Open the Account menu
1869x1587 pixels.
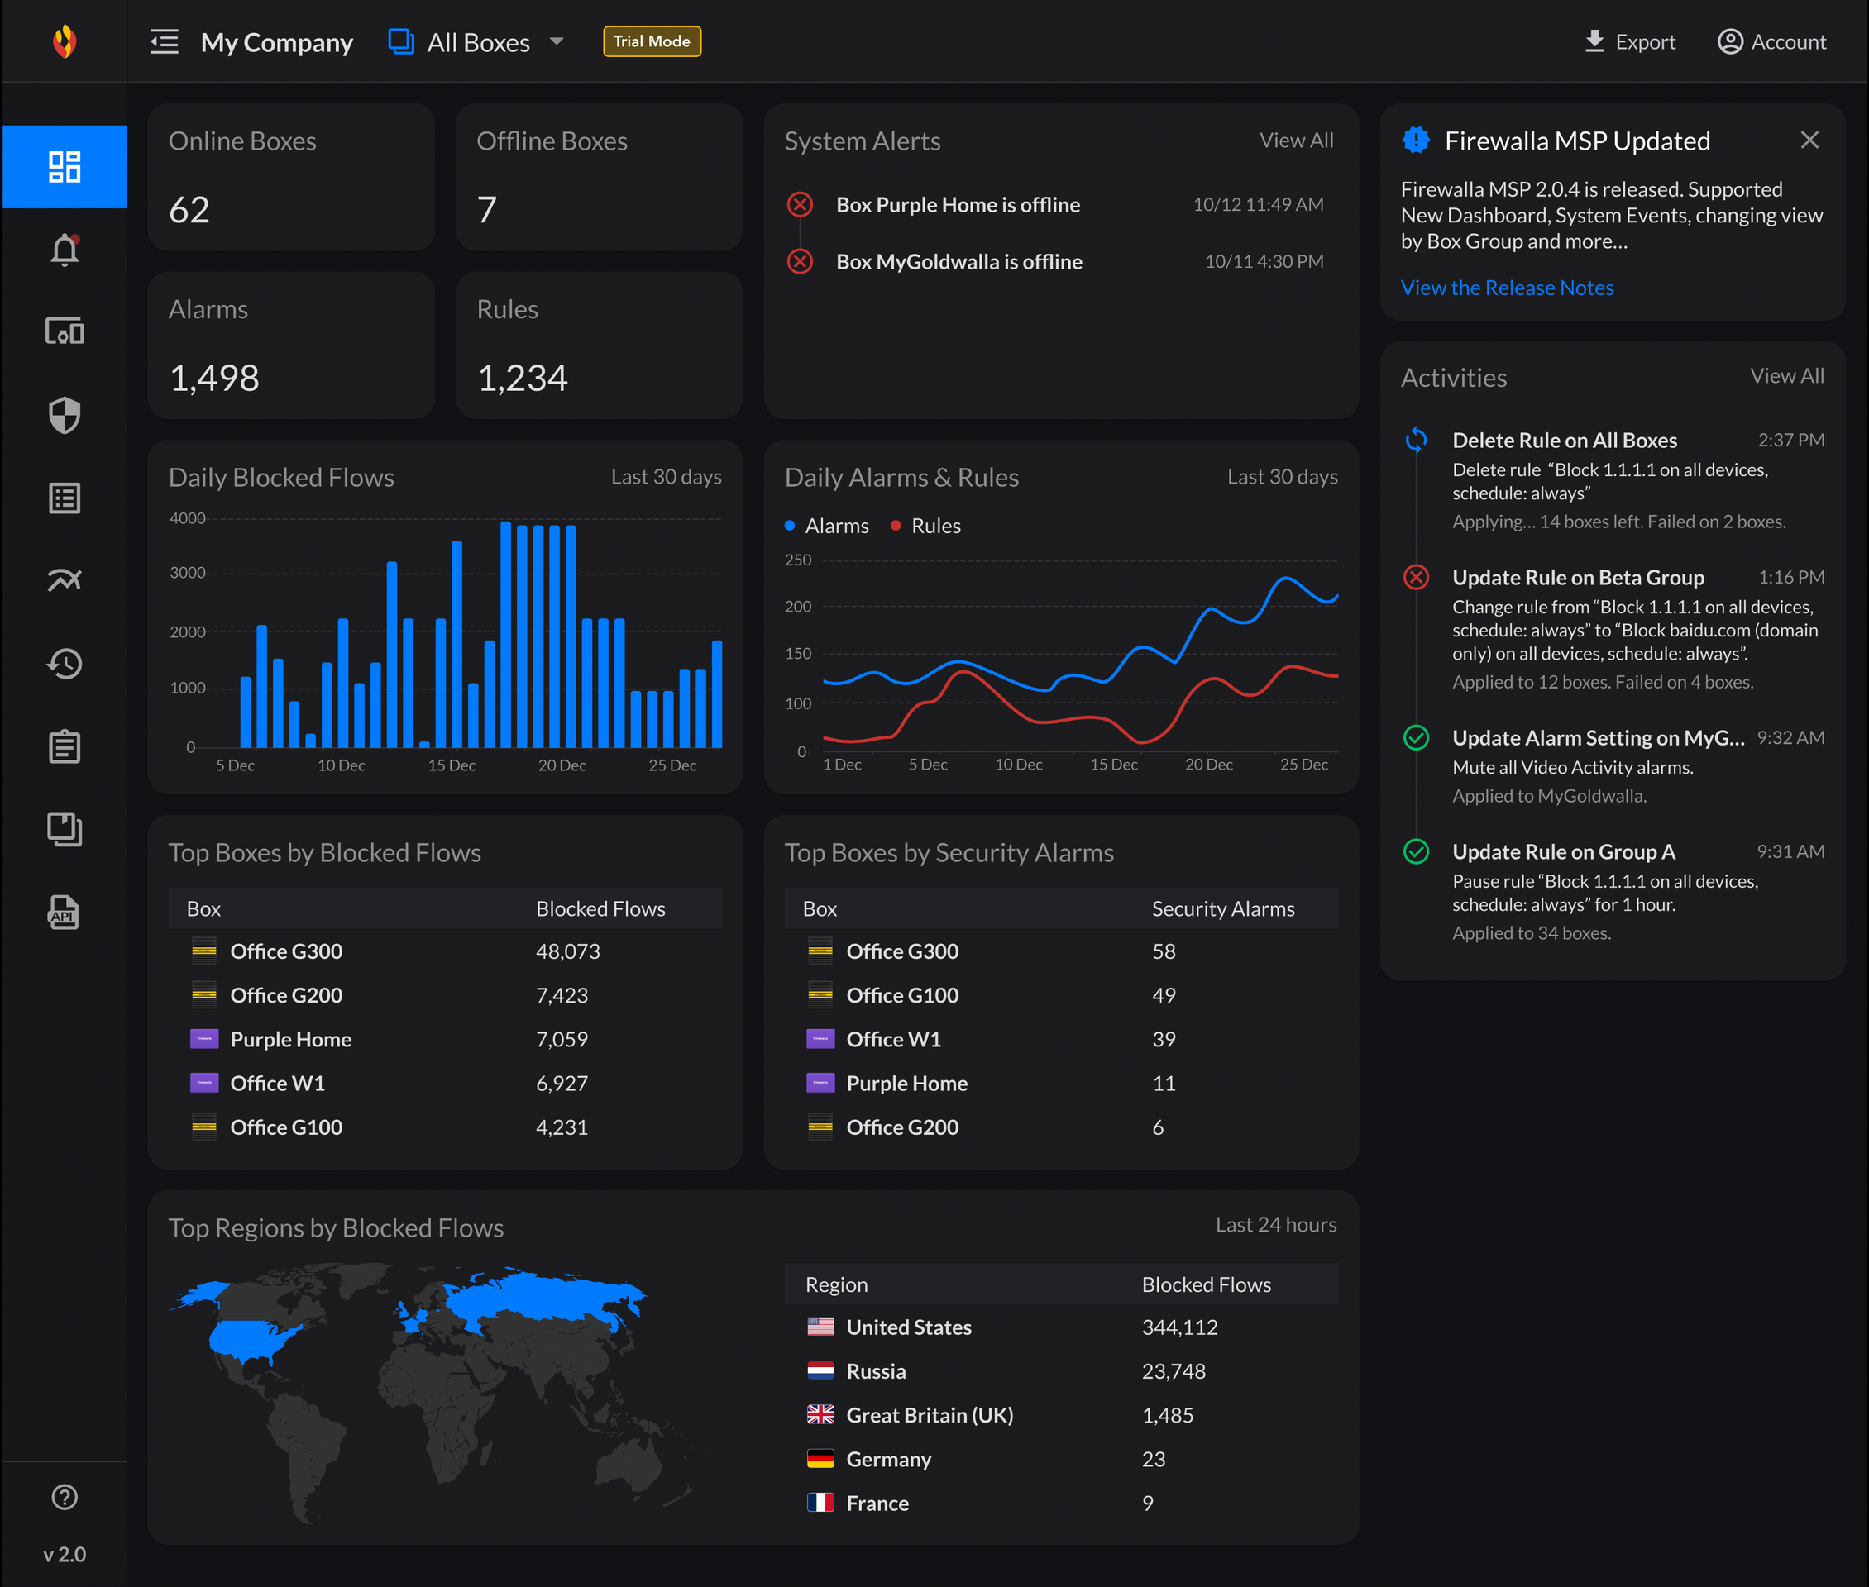click(x=1771, y=42)
